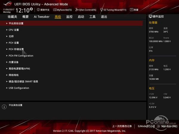Open 启动 boot tab
The image size is (179, 134).
(x=81, y=17)
